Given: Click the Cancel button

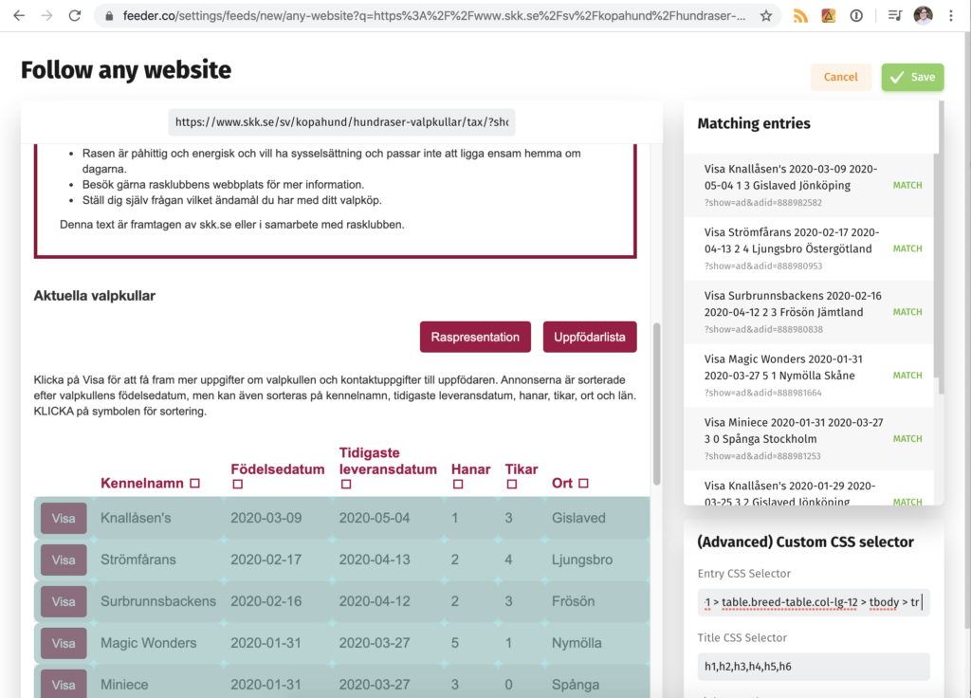Looking at the screenshot, I should coord(840,77).
